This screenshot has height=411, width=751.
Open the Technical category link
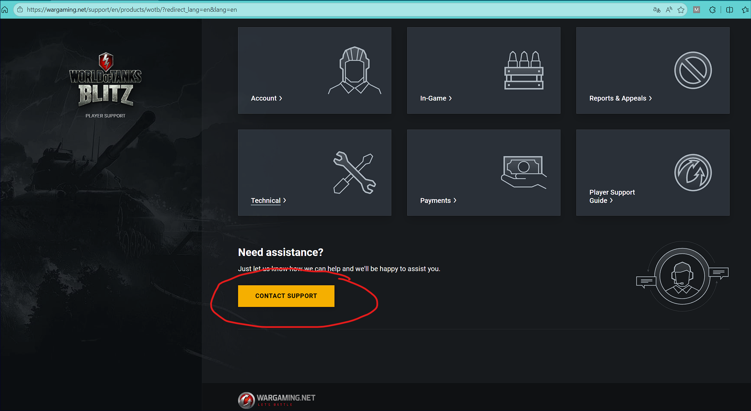[266, 201]
